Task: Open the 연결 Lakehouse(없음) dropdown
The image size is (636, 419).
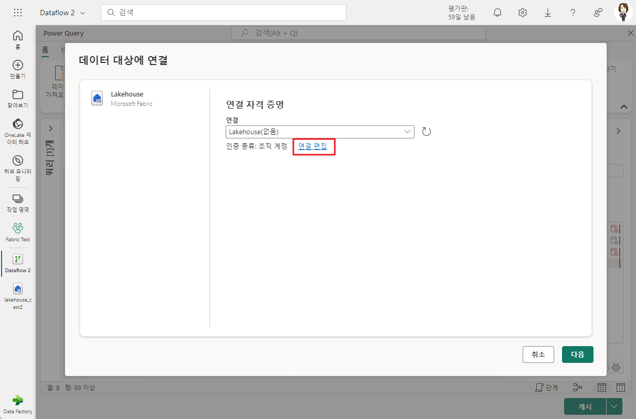Action: [320, 132]
